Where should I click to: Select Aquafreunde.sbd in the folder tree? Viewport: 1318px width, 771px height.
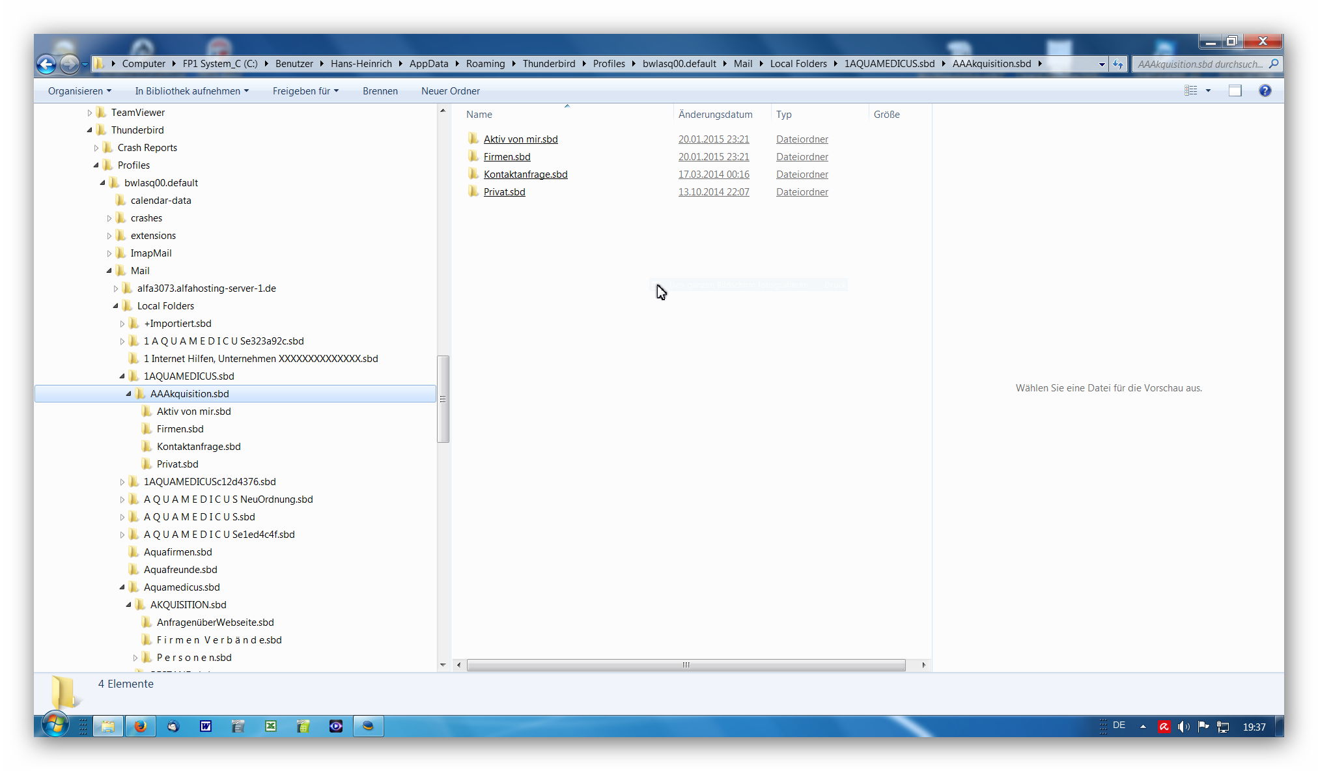(x=180, y=569)
